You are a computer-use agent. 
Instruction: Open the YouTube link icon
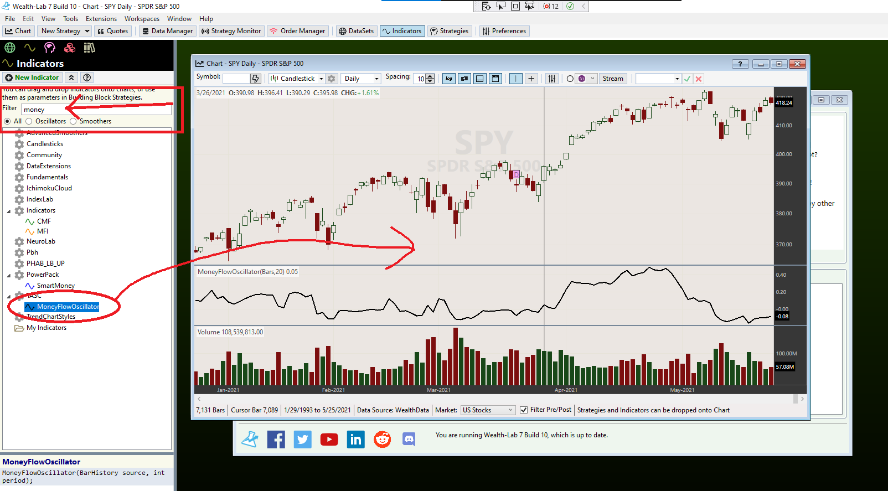[329, 440]
